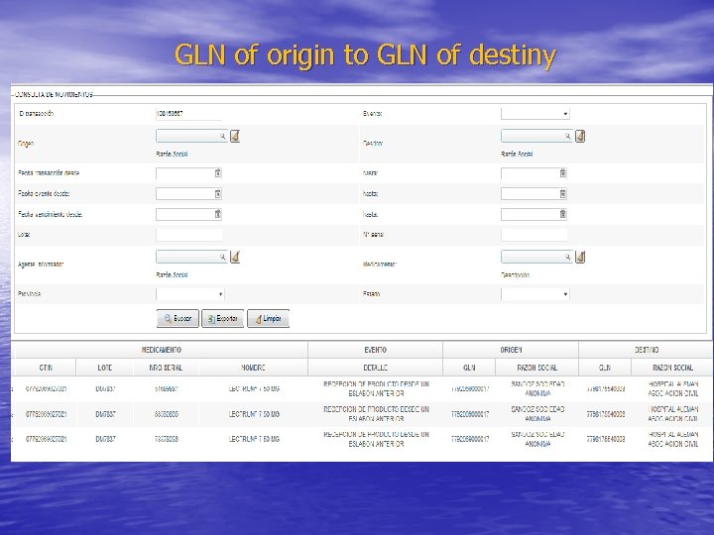Click the NOMBRE column header
This screenshot has height=535, width=714.
[x=253, y=368]
